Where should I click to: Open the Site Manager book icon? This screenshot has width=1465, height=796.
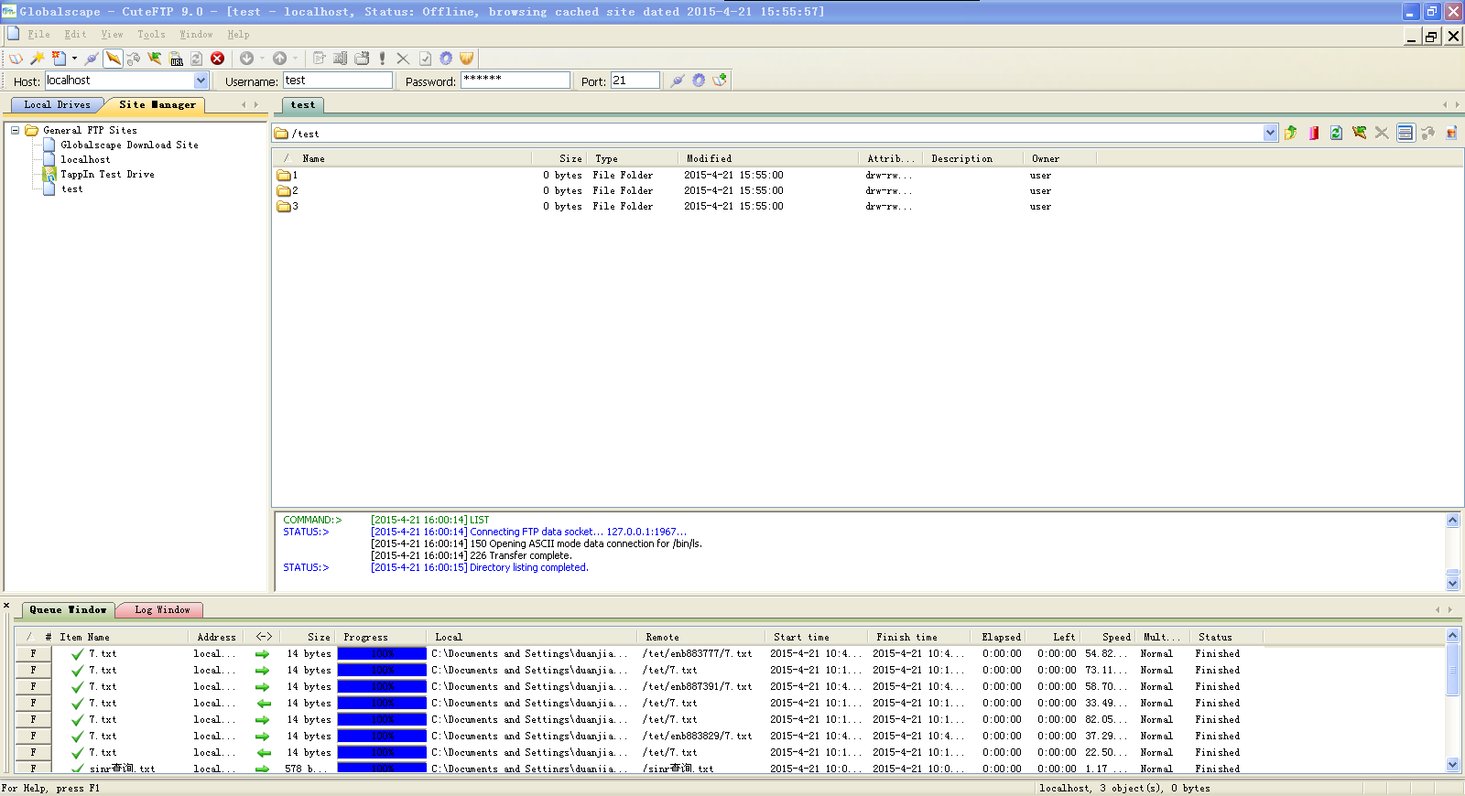point(16,58)
